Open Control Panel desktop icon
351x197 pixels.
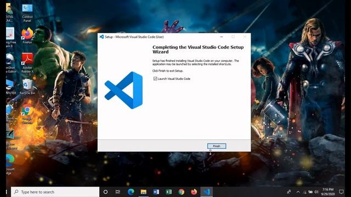coord(27,13)
